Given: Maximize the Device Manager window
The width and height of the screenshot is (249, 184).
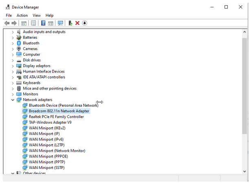Looking at the screenshot, I should tap(226, 7).
